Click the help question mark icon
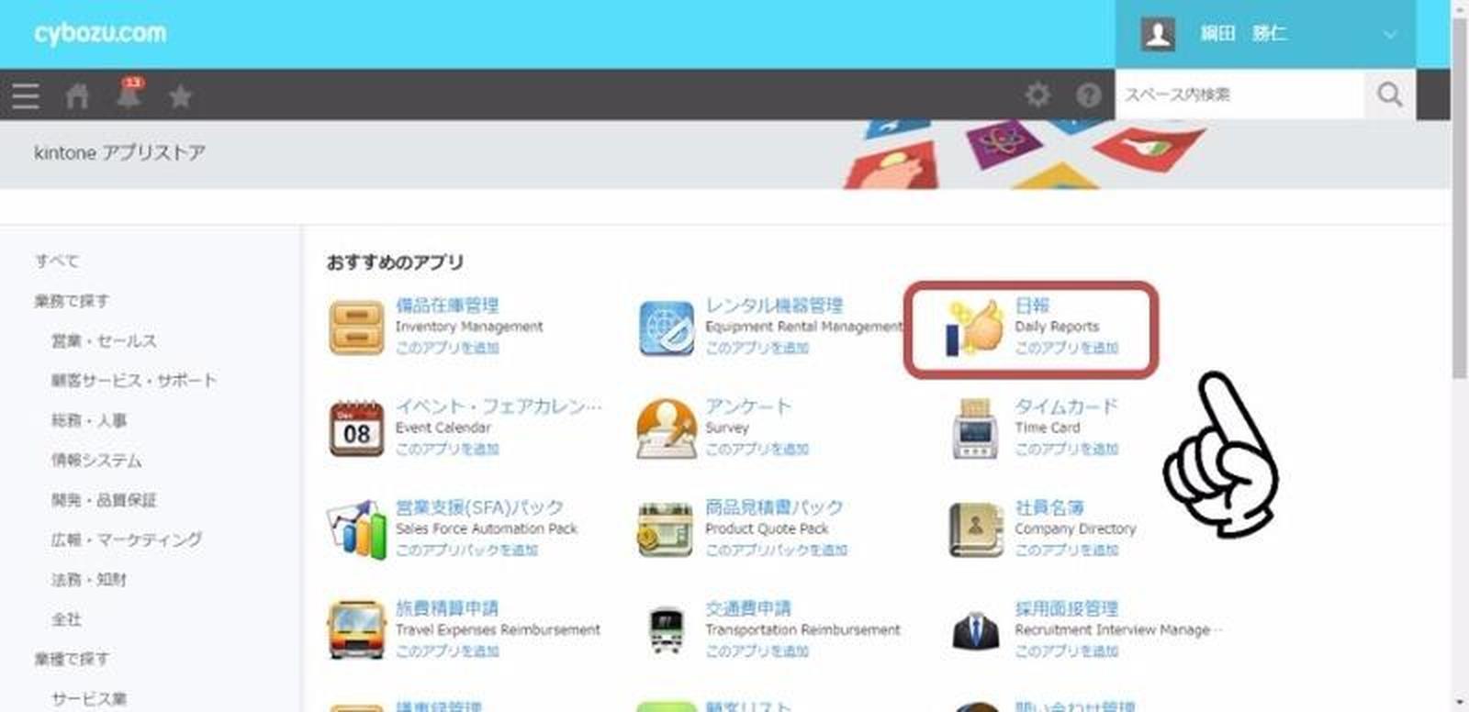Viewport: 1469px width, 712px height. [1088, 95]
